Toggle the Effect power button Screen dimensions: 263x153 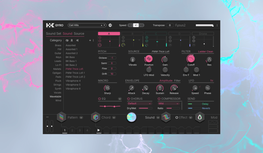pyautogui.click(x=177, y=117)
